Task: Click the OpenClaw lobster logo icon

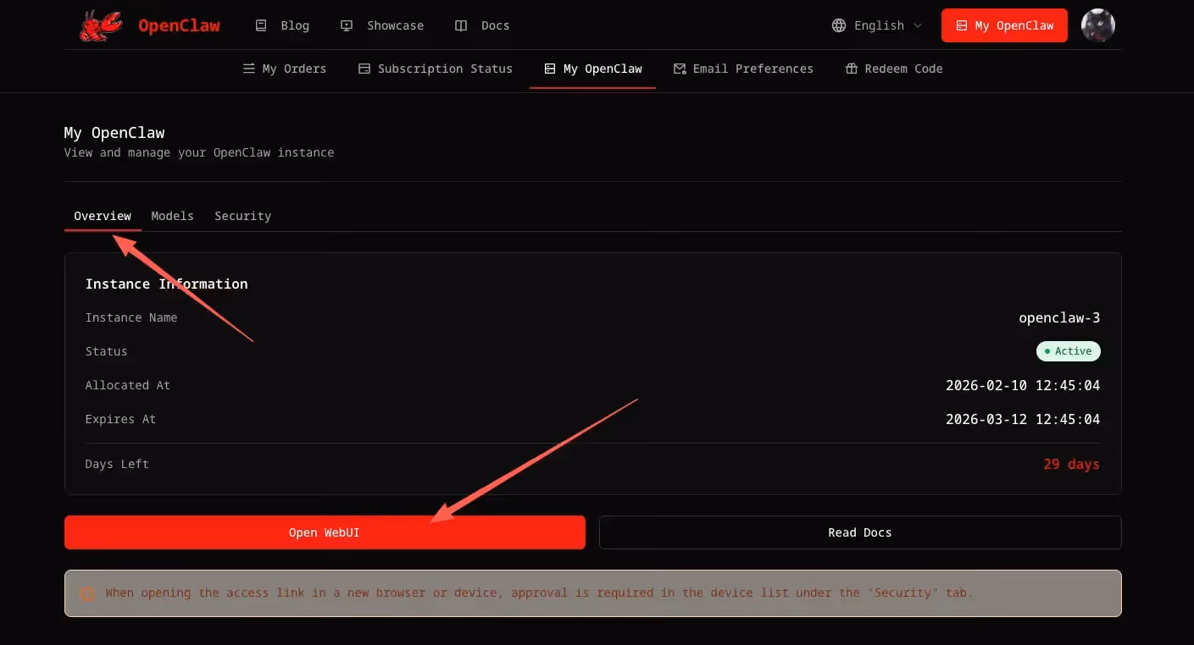Action: [101, 25]
